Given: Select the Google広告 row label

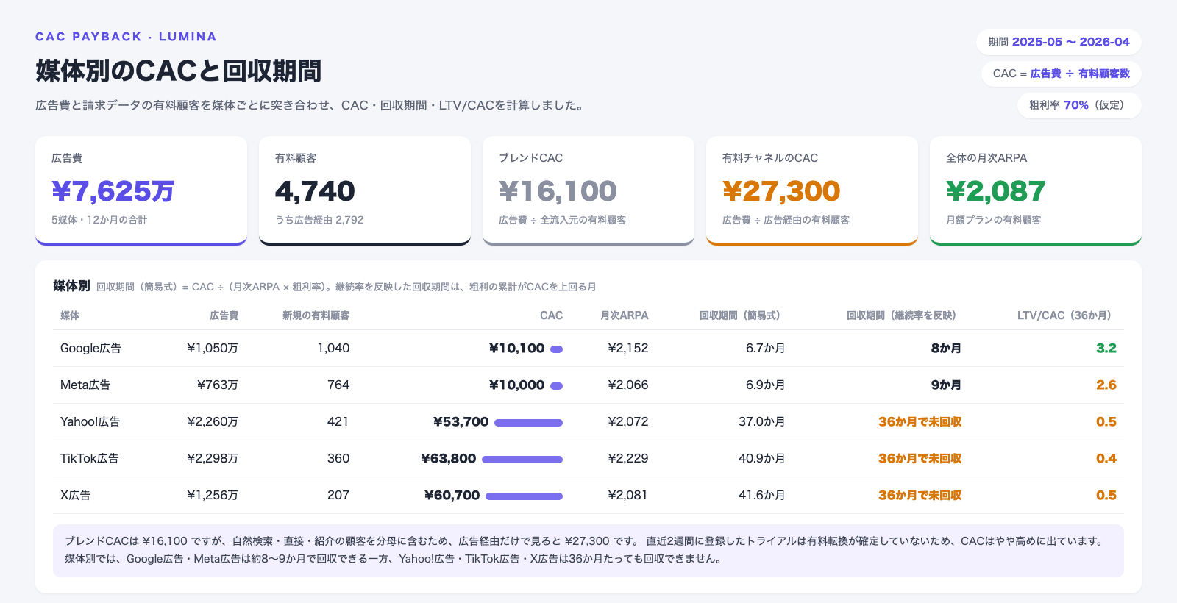Looking at the screenshot, I should (x=90, y=349).
